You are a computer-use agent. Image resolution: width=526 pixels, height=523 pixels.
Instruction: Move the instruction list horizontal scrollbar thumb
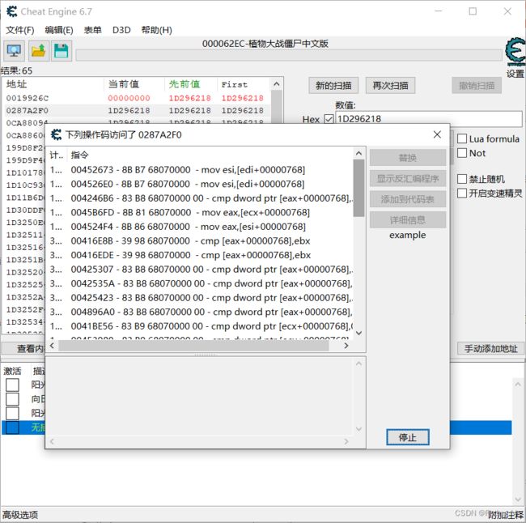click(x=193, y=346)
